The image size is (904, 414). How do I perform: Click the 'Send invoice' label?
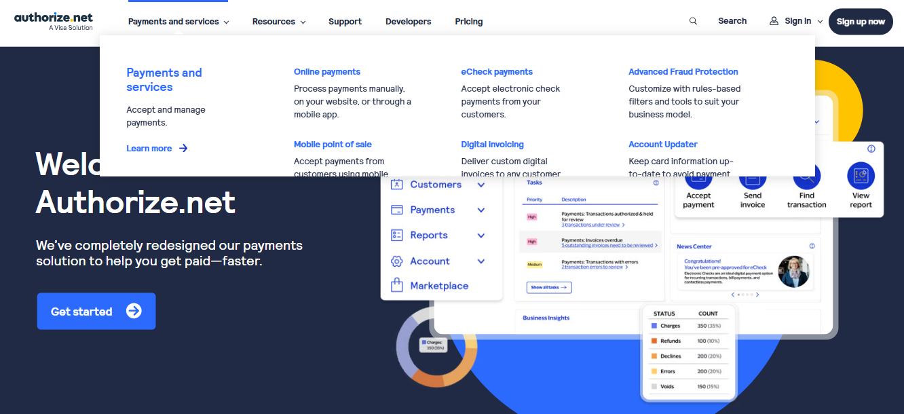tap(753, 200)
